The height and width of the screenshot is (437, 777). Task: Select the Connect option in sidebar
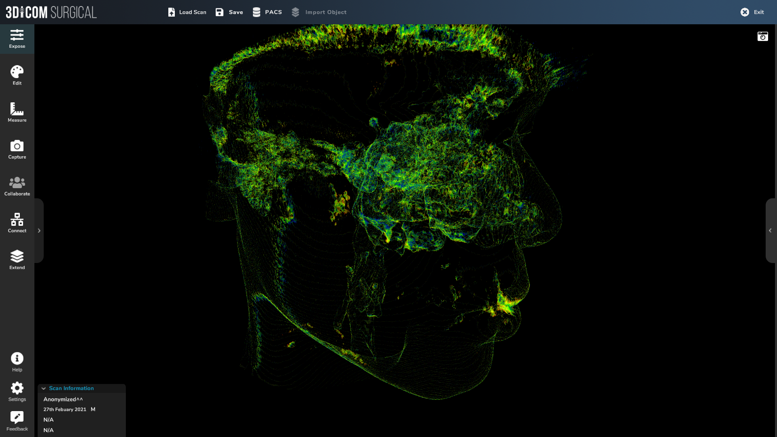pos(17,223)
